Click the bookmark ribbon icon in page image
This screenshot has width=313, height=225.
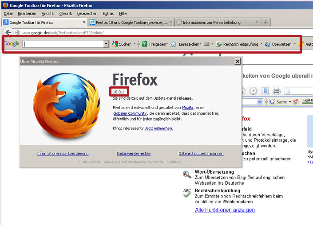click(x=265, y=91)
